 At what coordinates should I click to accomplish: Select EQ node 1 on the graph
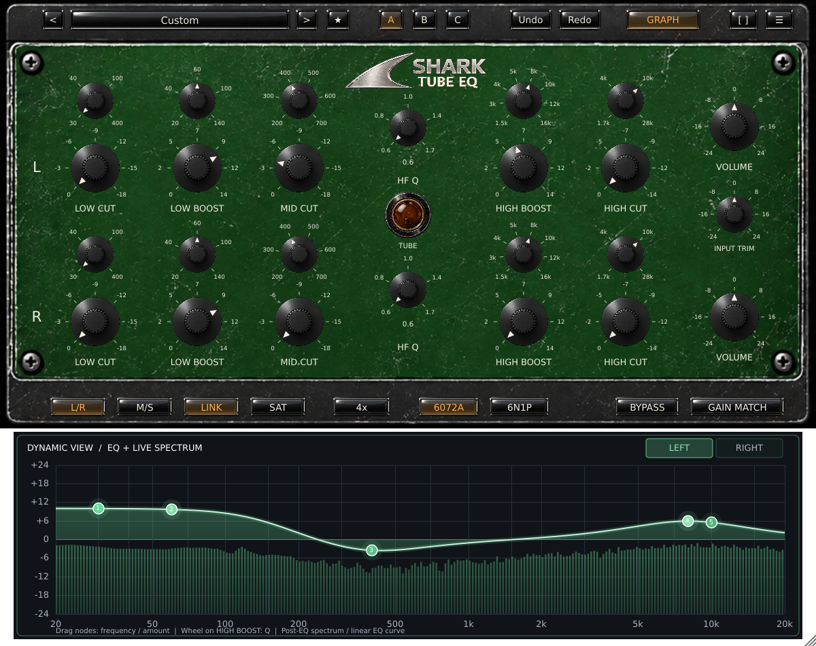[99, 508]
